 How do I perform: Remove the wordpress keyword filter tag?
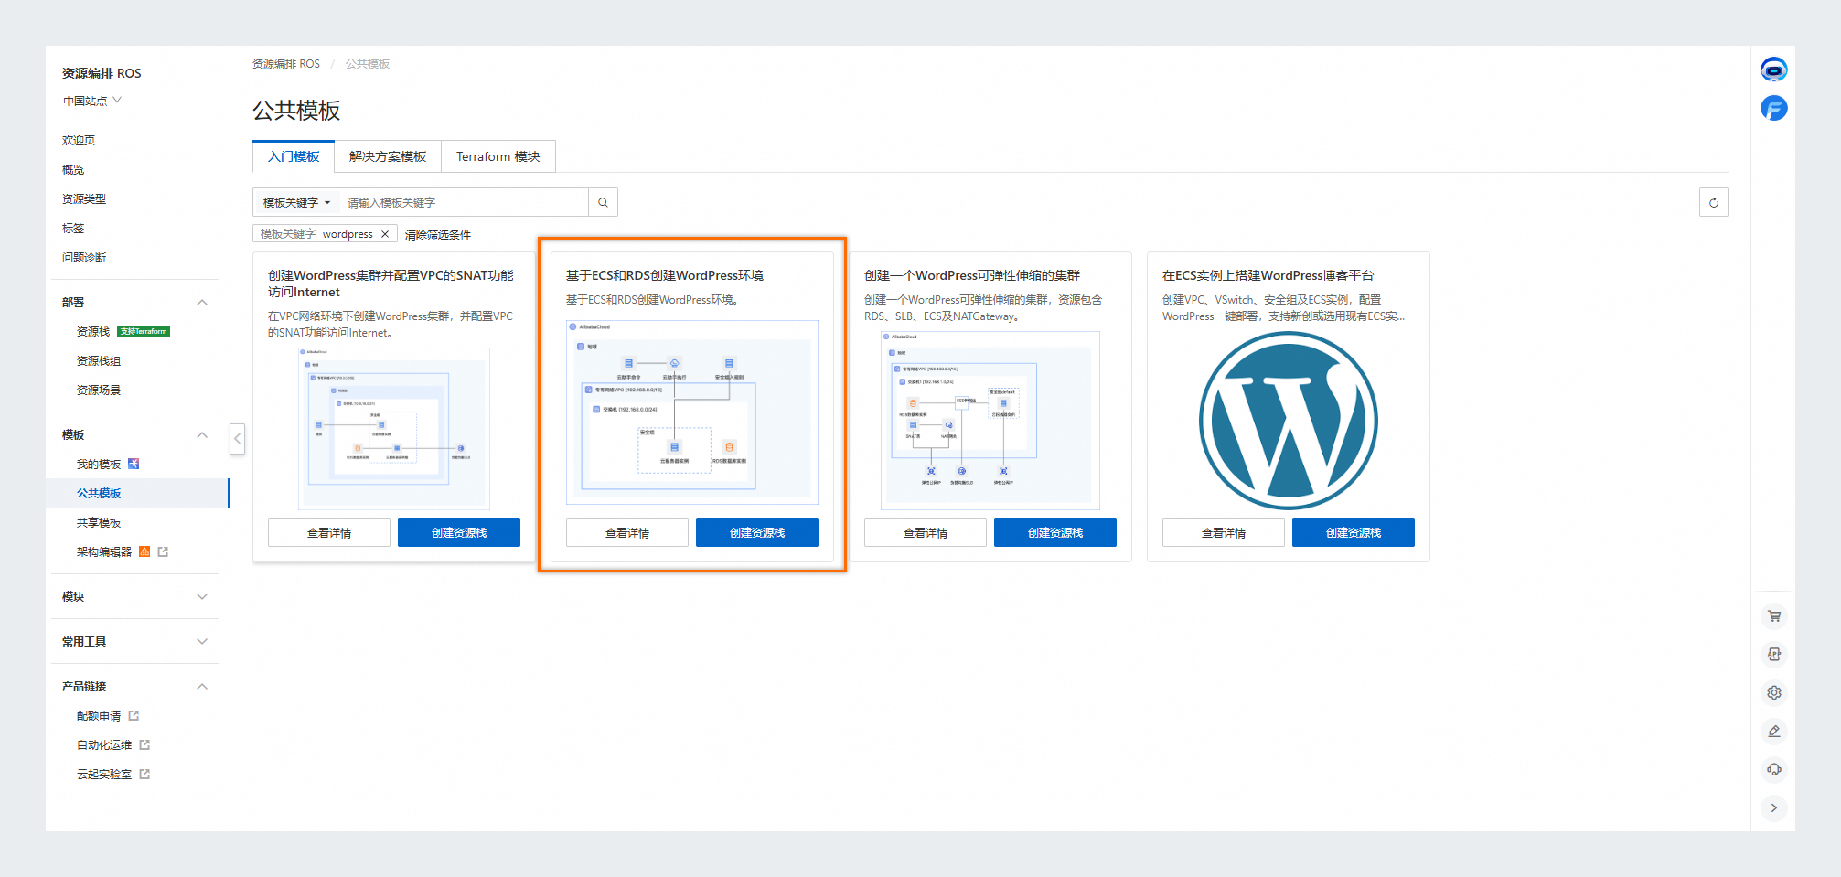pyautogui.click(x=385, y=234)
